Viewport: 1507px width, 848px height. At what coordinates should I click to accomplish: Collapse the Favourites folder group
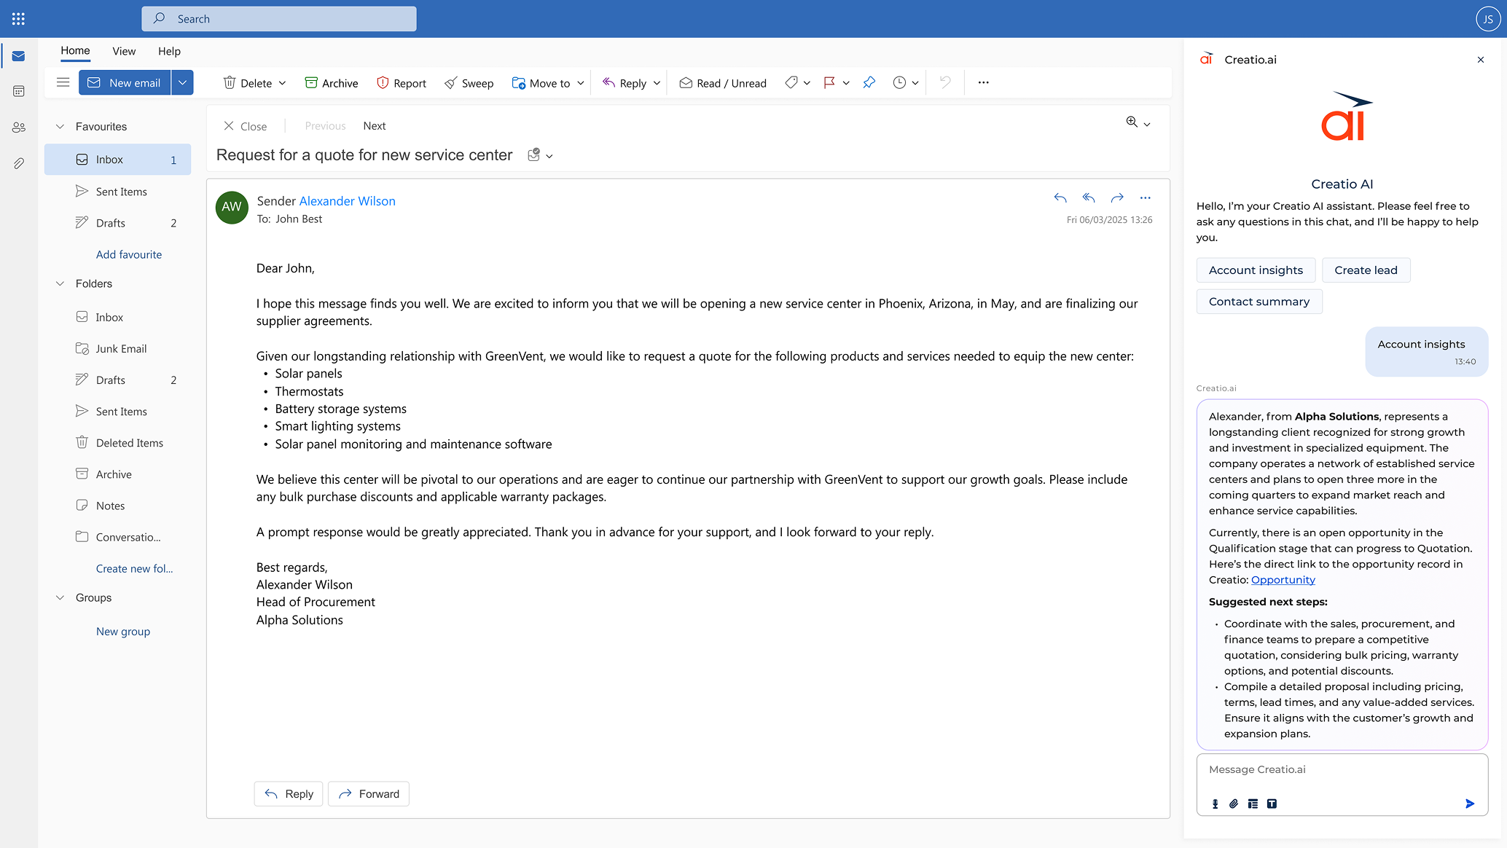click(60, 127)
